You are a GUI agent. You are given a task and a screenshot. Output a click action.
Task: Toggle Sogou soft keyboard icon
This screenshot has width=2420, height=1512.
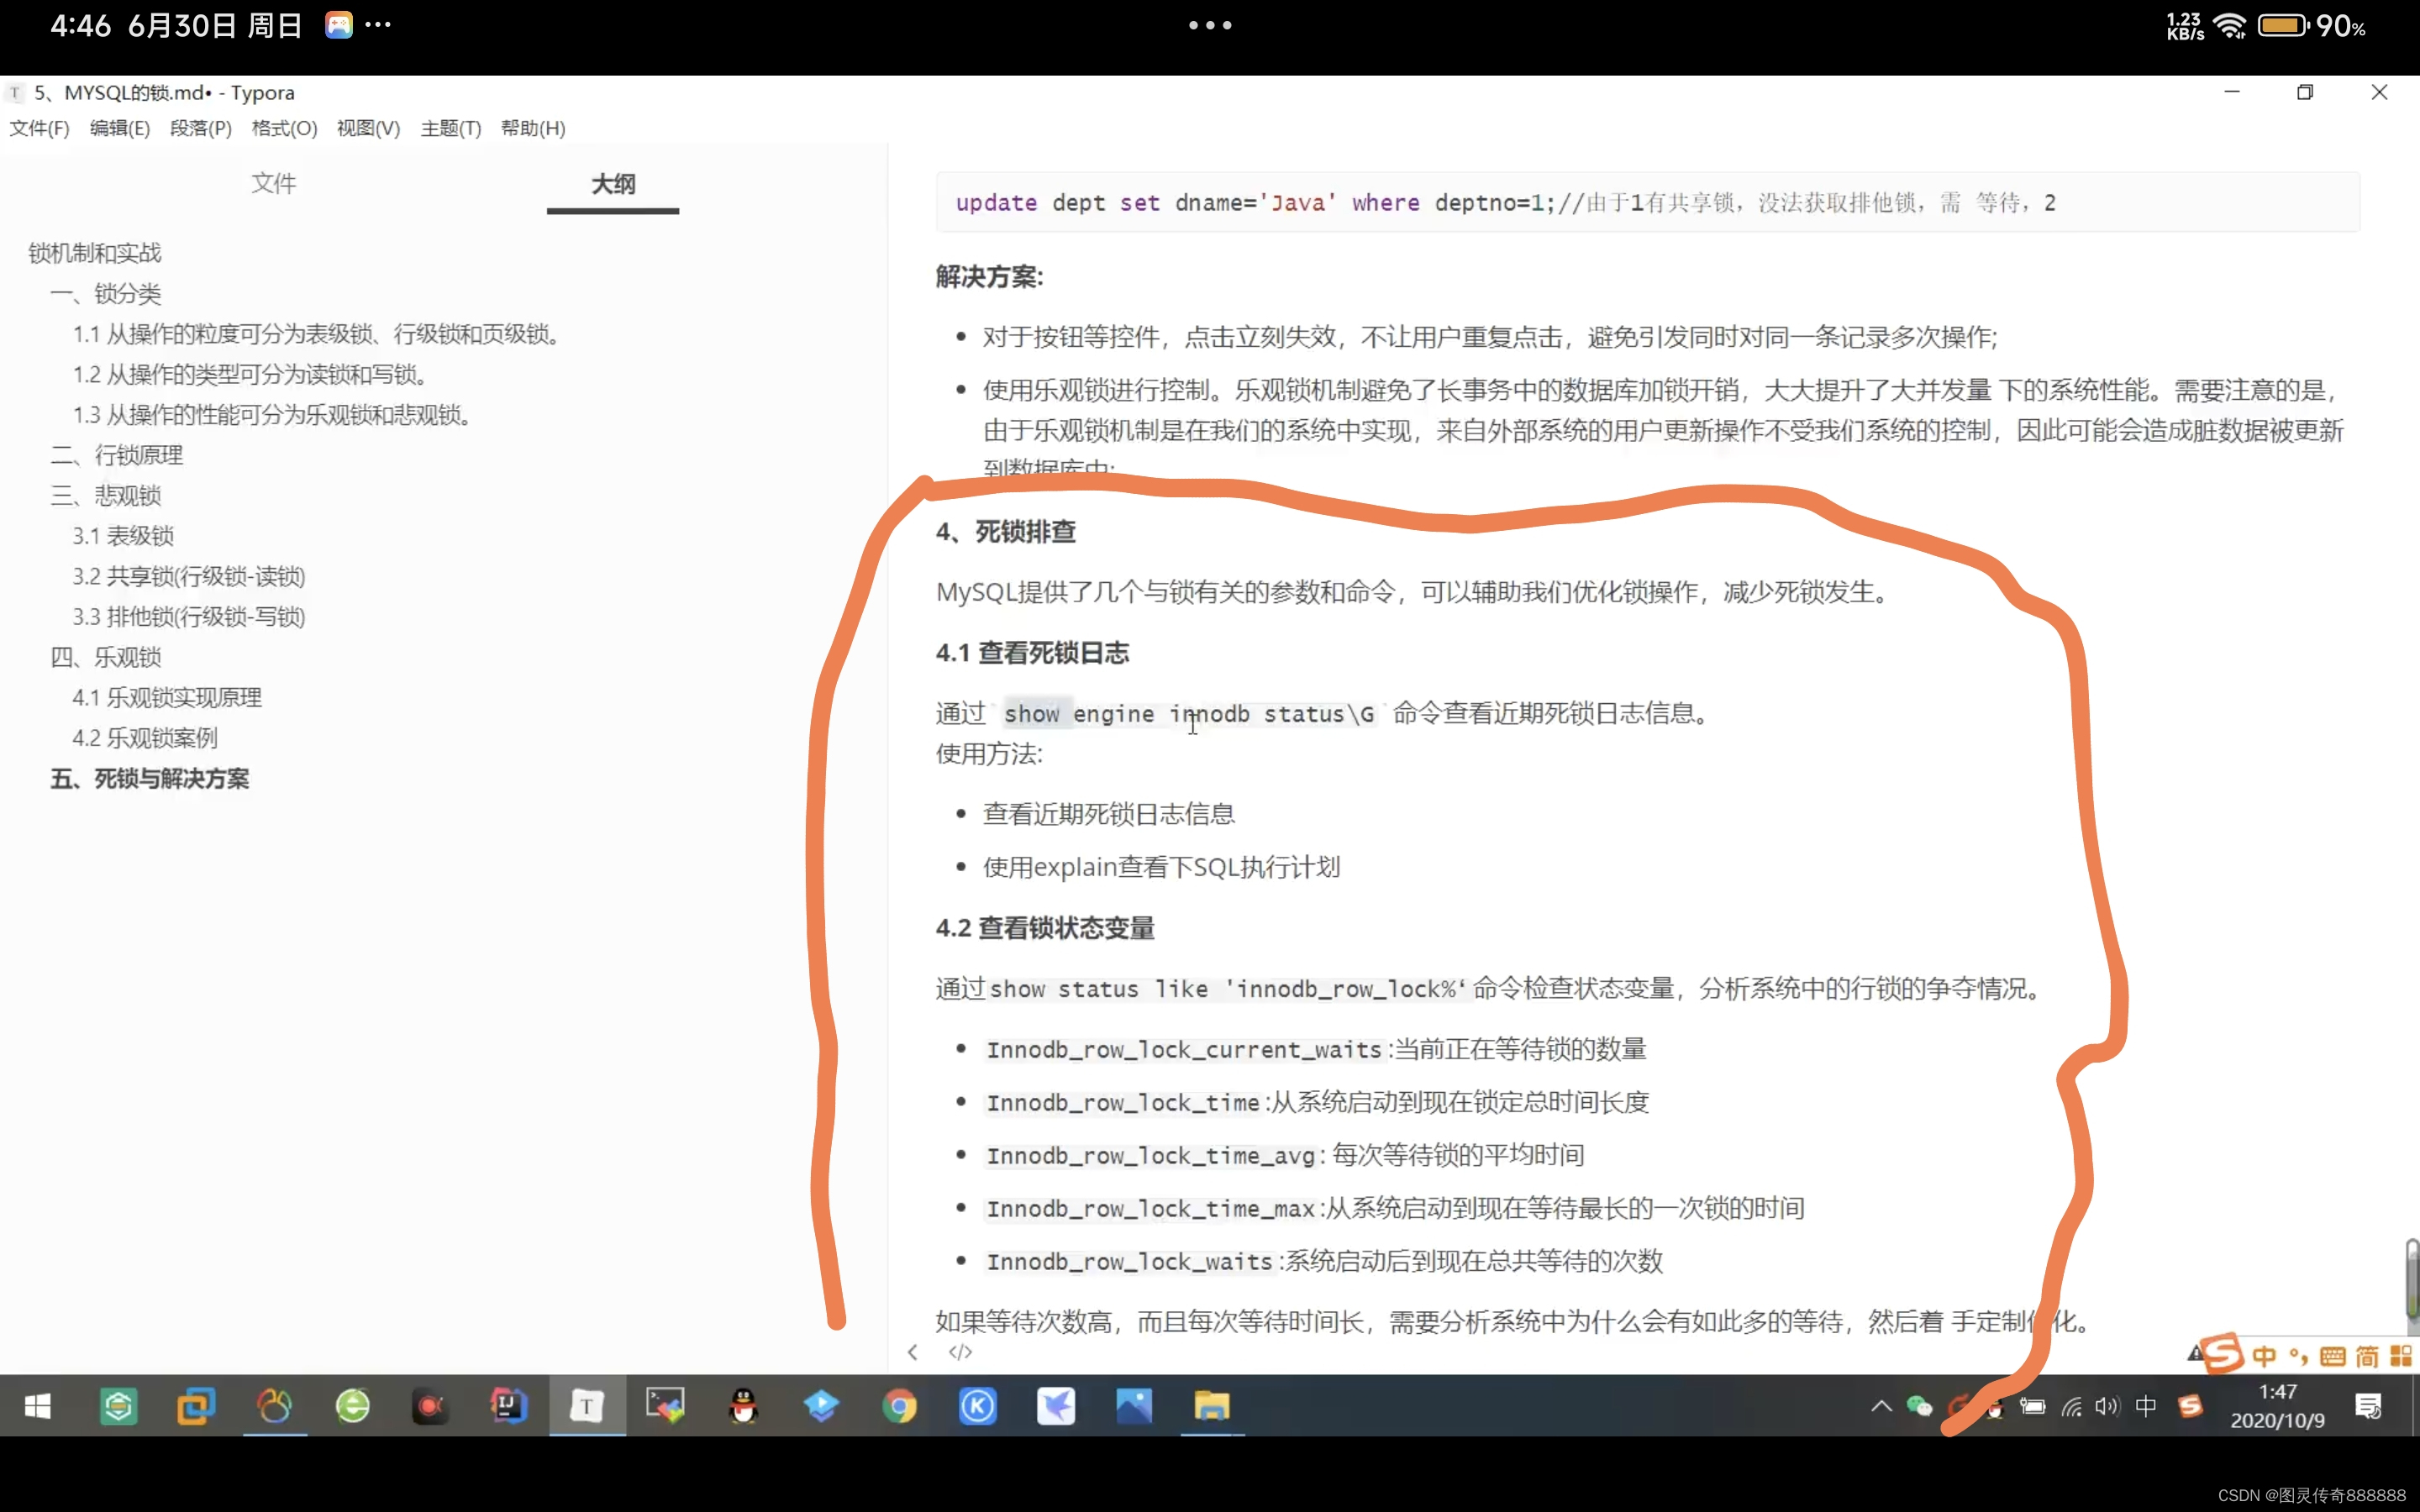point(2332,1356)
